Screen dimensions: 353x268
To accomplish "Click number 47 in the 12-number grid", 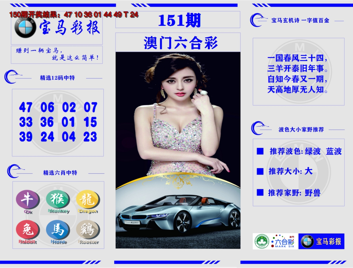I will [x=26, y=107].
